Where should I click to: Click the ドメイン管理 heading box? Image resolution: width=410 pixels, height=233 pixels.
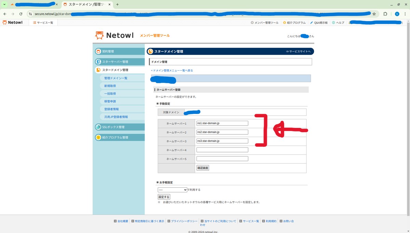point(231,62)
